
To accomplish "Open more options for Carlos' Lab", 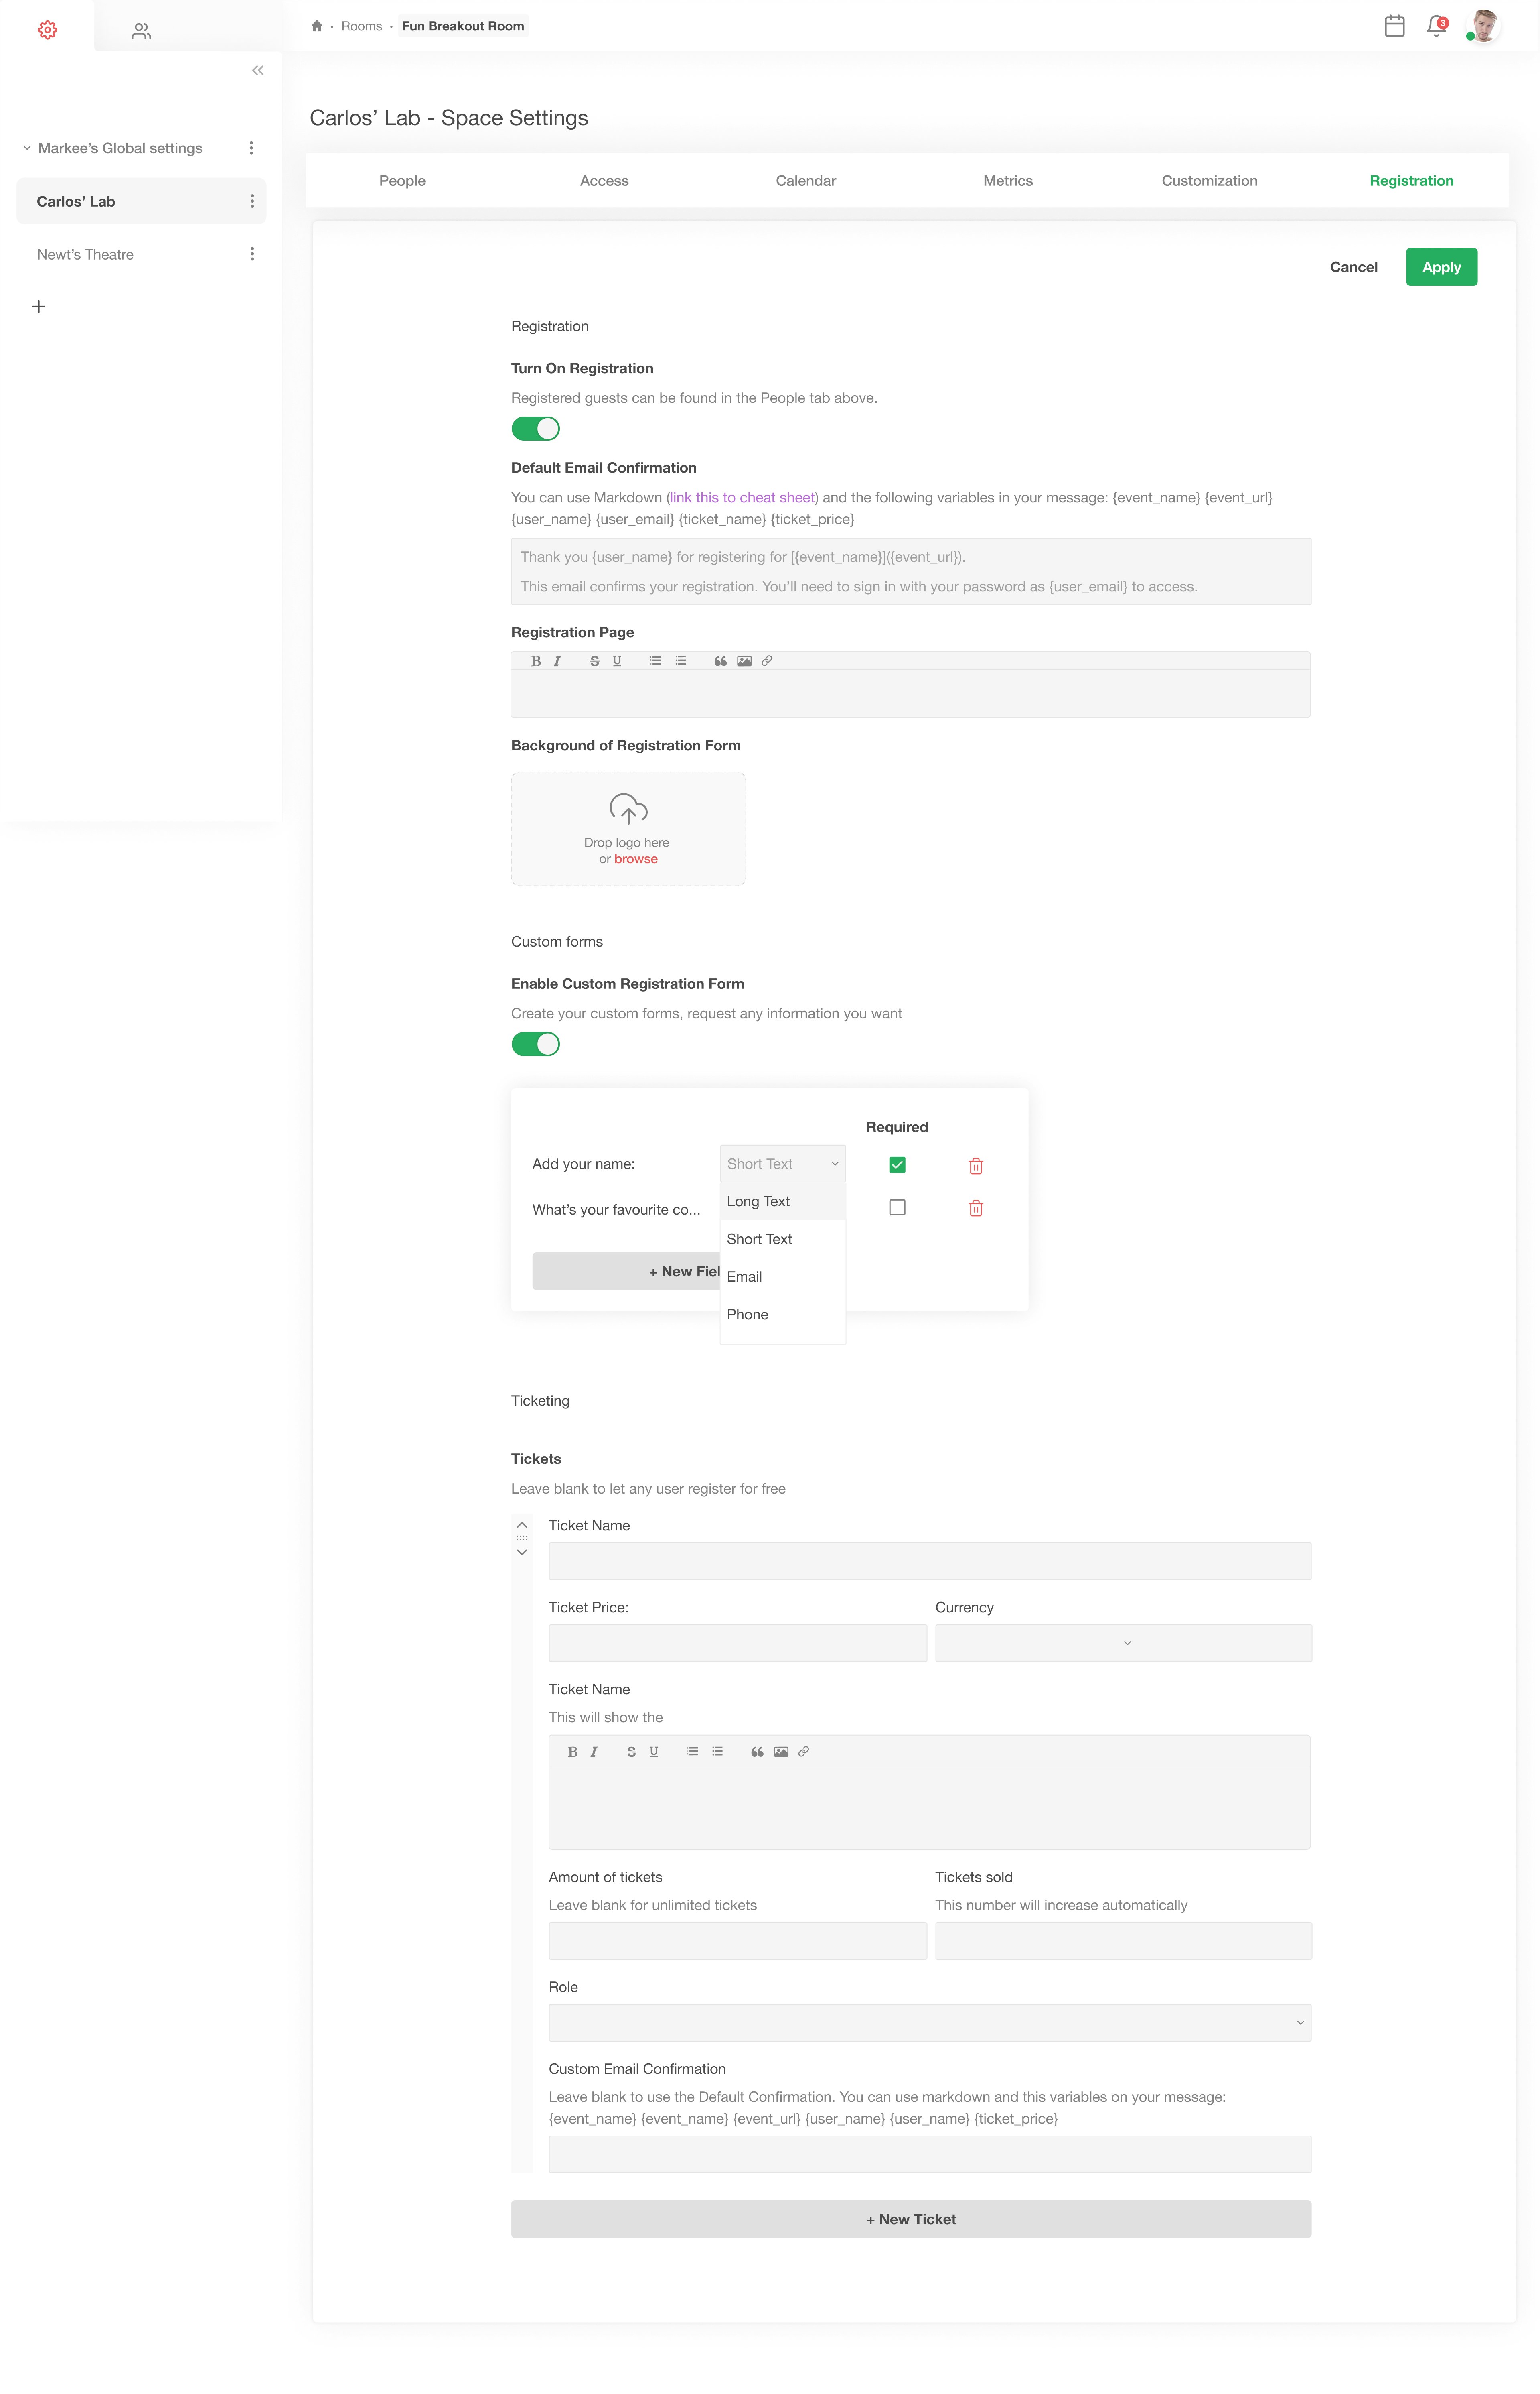I will [x=252, y=201].
